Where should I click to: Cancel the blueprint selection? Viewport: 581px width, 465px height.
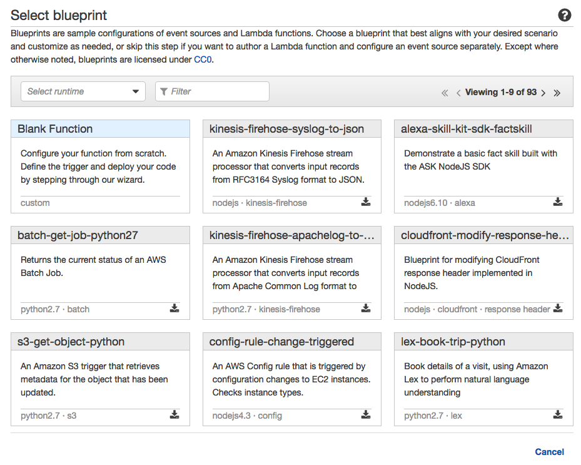(x=549, y=452)
